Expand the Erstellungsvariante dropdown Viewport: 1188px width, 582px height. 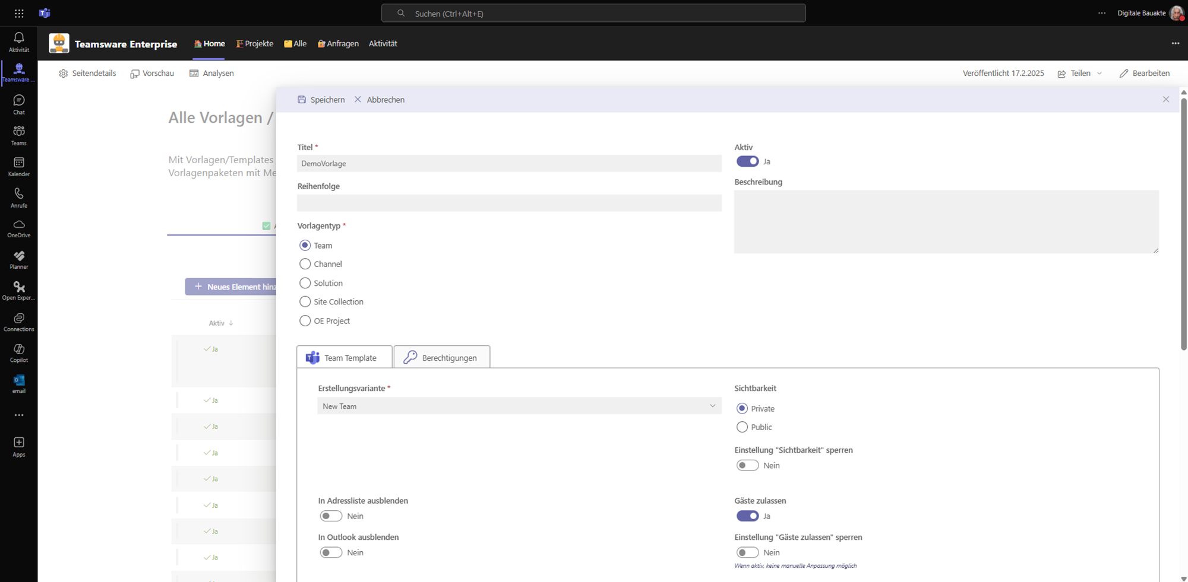click(519, 406)
